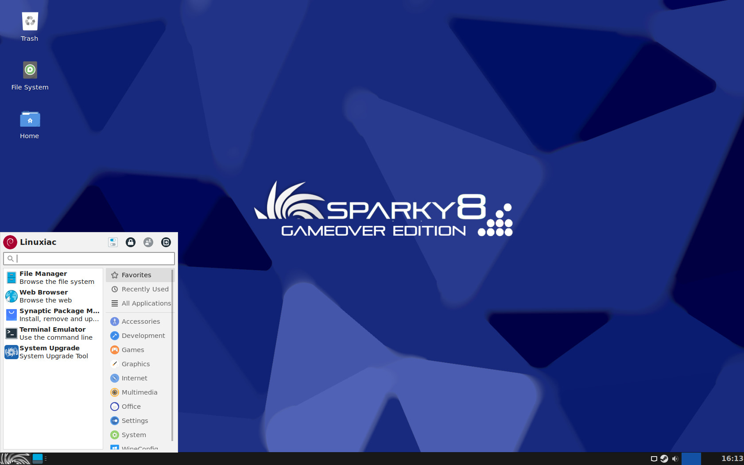This screenshot has height=465, width=744.
Task: Launch Web Browser from favorites
Action: [x=53, y=296]
